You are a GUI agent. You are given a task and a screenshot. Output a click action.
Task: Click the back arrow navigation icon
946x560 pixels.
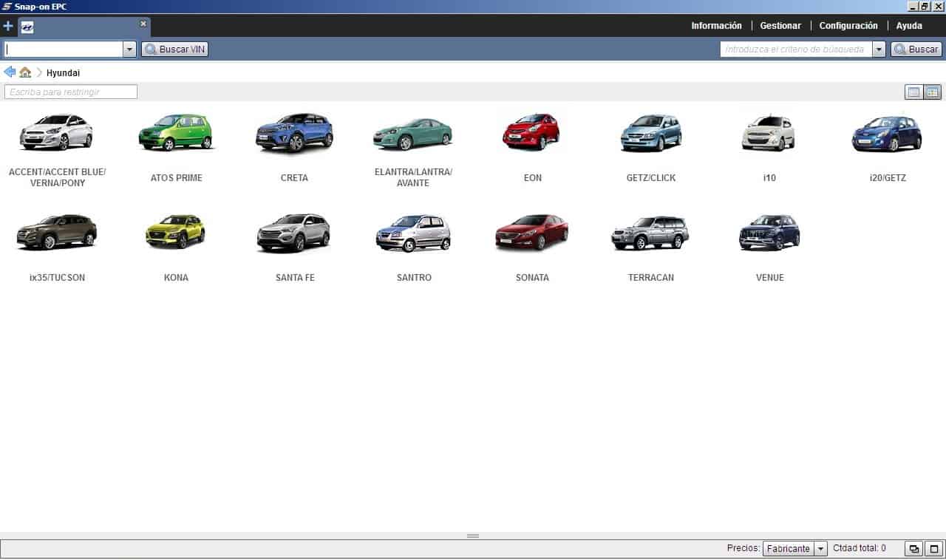point(10,72)
